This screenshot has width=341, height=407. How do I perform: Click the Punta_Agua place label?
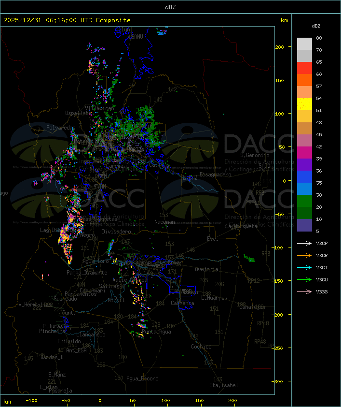[x=156, y=332]
